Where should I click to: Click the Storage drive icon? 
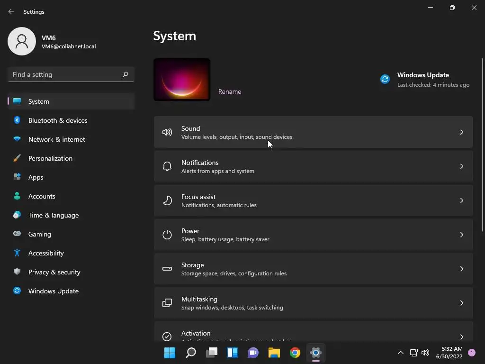167,269
